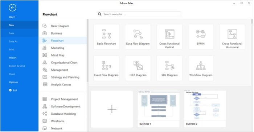Viewport: 254px width, 132px height.
Task: Click the Management category icon
Action: coord(45,70)
